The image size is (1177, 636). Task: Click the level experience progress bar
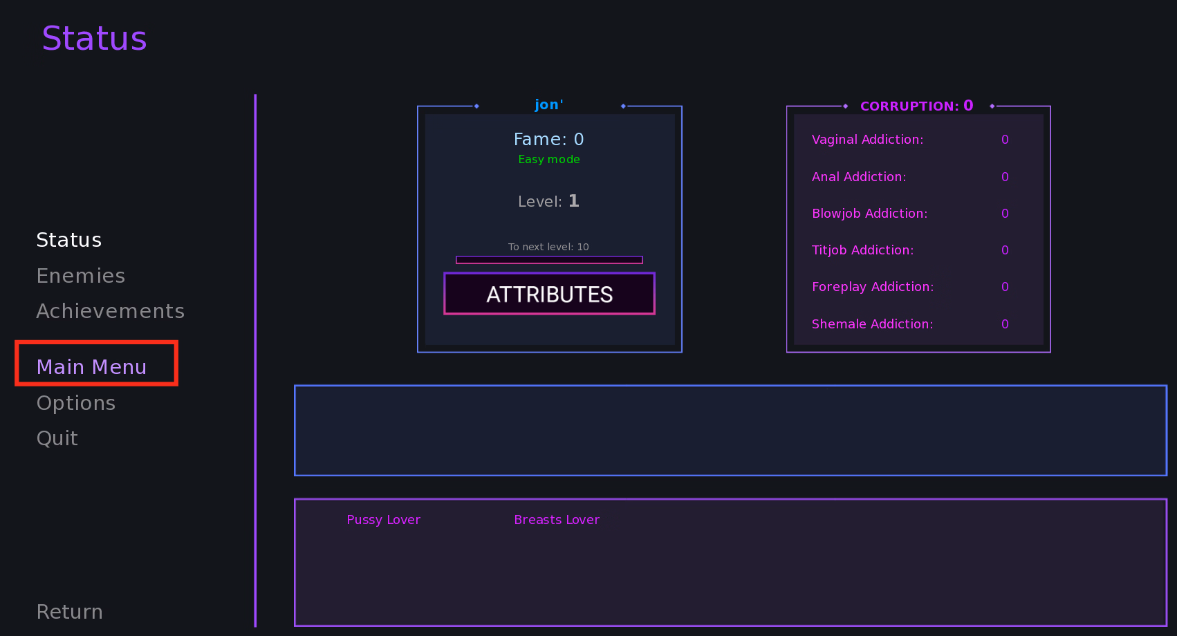(x=549, y=260)
